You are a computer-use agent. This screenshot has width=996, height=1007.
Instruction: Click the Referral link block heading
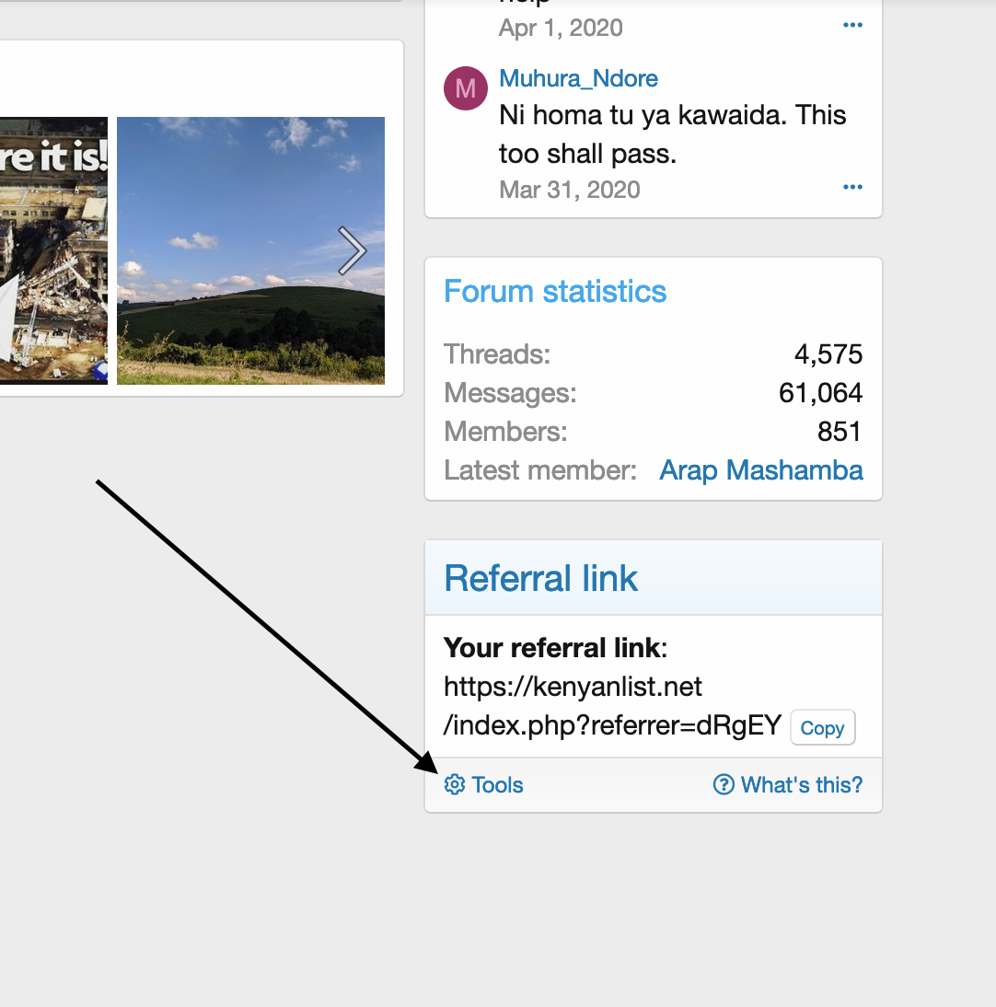coord(541,579)
